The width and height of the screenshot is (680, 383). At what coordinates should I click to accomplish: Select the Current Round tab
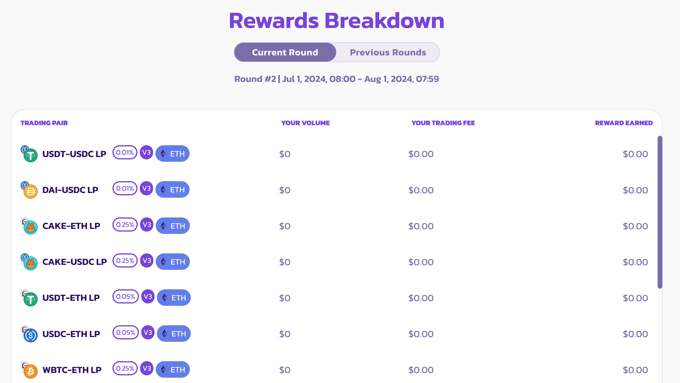285,52
